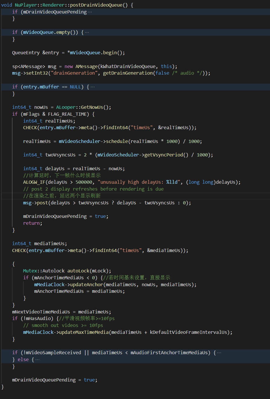Viewport: 270px width, 399px height.
Task: Click line 'mNextVideoTimeMediaUs = mediaTimeUs;'
Action: pyautogui.click(x=62, y=312)
